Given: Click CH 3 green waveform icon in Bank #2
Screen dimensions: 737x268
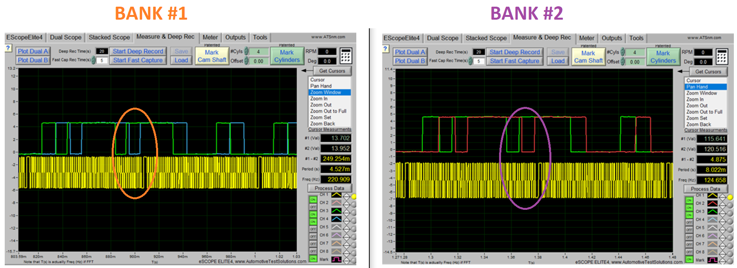Looking at the screenshot, I should point(713,211).
